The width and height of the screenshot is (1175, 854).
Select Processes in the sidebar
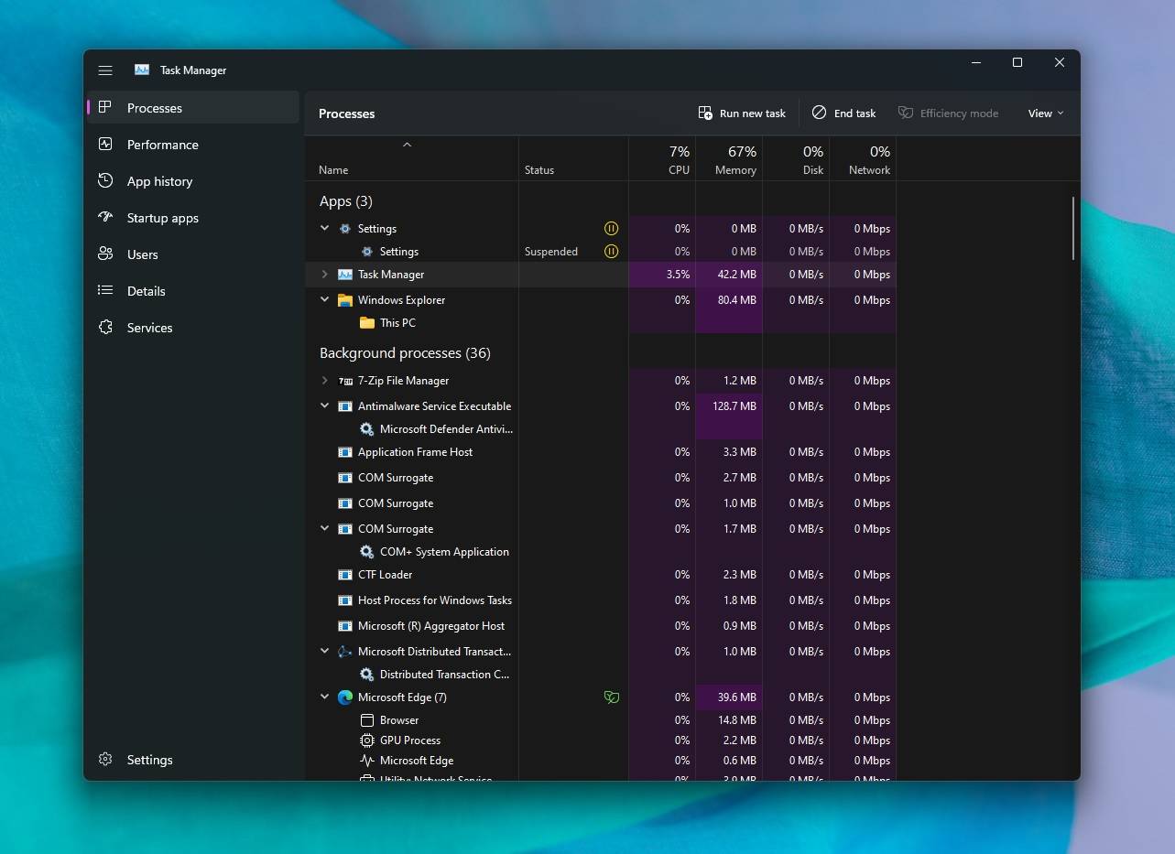point(154,107)
